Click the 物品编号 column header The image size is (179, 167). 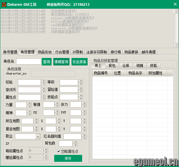pos(101,73)
